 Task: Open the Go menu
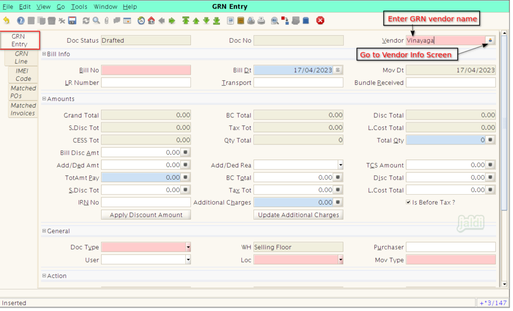61,7
